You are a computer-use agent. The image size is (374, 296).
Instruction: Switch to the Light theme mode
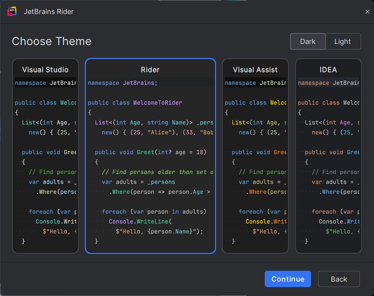click(x=343, y=41)
